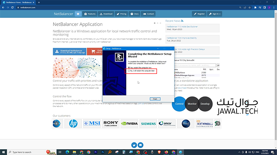Viewport: 277px width, 155px height.
Task: Open File Explorer from the taskbar
Action: coord(74,152)
